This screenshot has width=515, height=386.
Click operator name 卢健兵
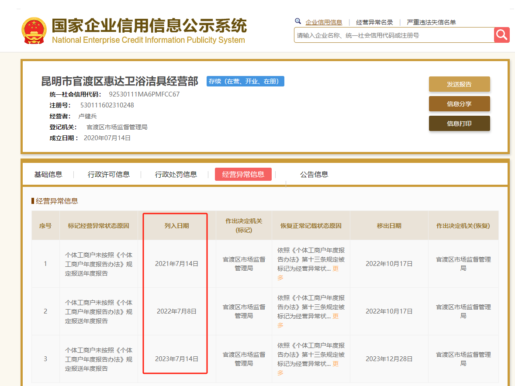87,116
